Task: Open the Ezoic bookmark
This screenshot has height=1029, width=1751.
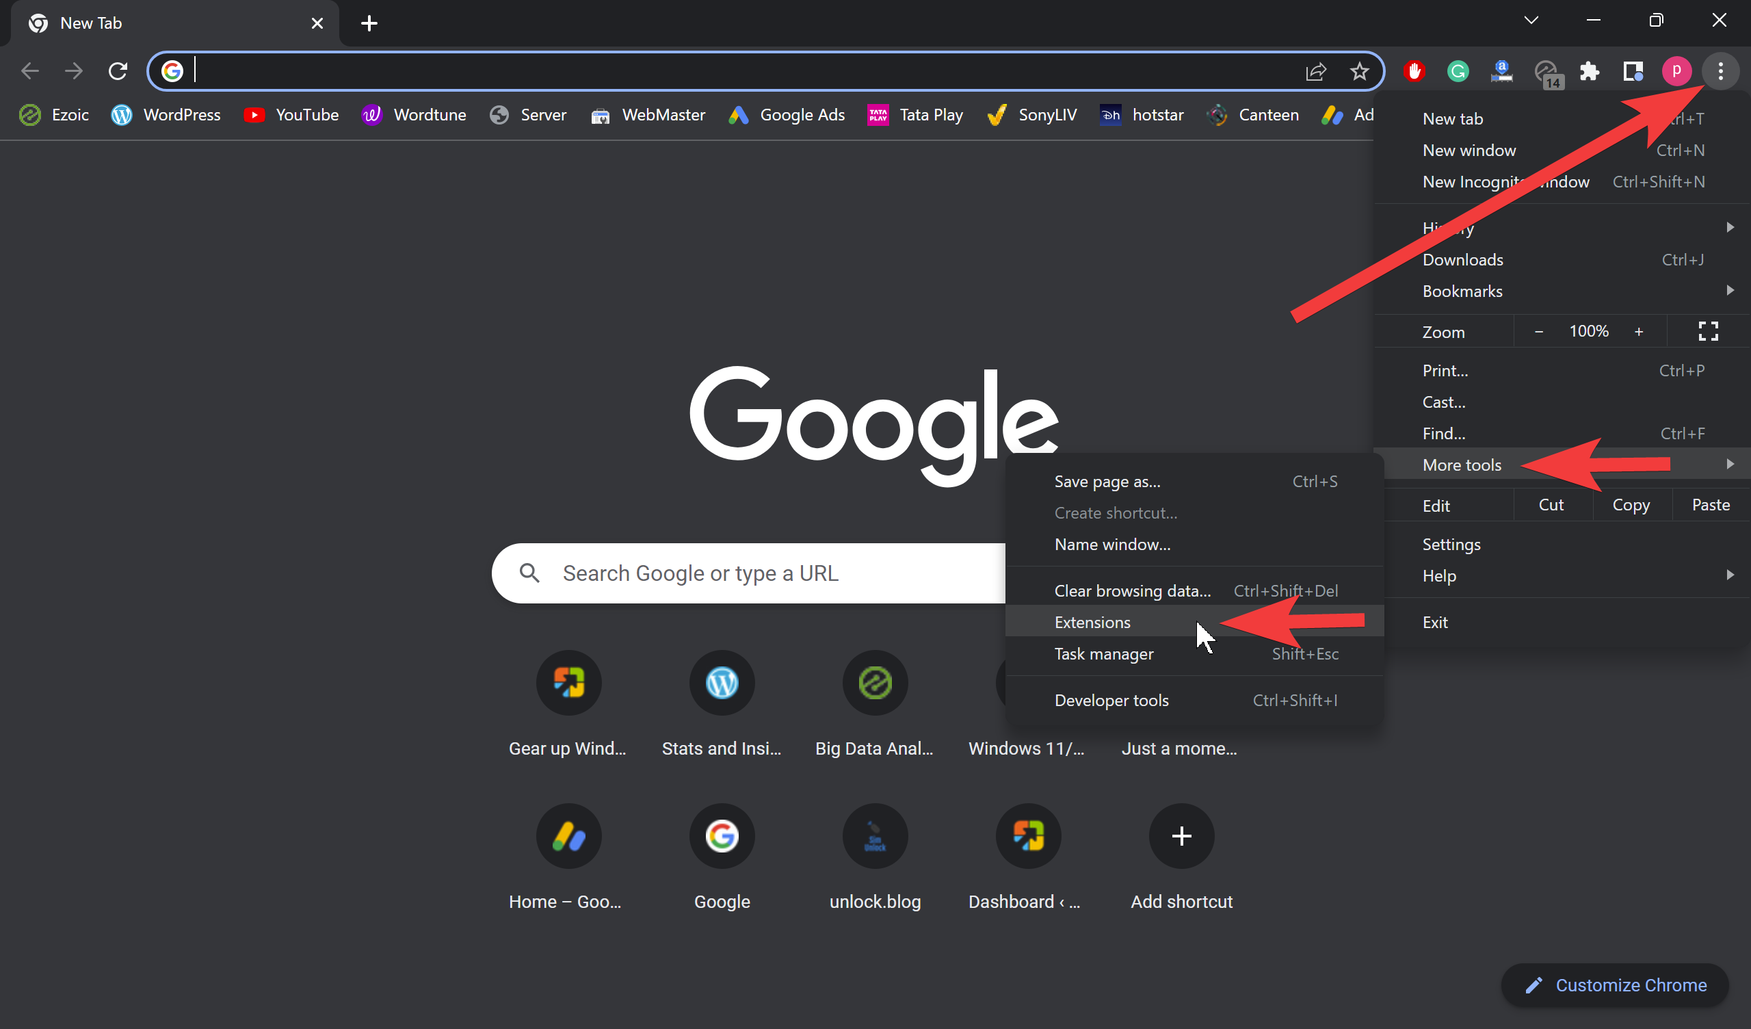Action: (x=54, y=115)
